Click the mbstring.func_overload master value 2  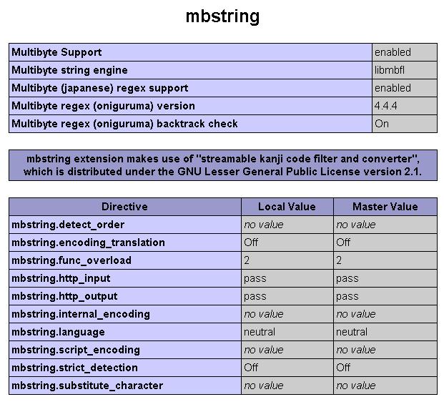[x=339, y=260]
